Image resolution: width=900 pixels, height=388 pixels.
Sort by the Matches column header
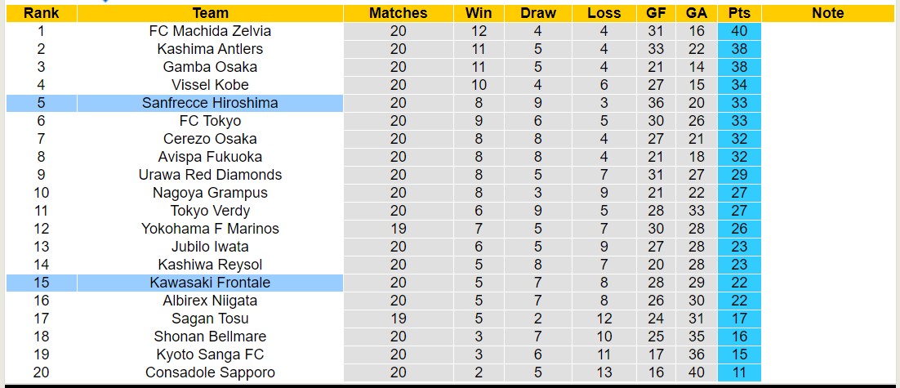398,13
